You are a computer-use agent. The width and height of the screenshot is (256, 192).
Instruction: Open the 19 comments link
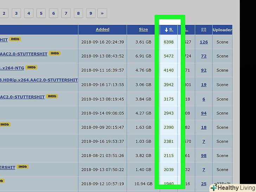[204, 85]
